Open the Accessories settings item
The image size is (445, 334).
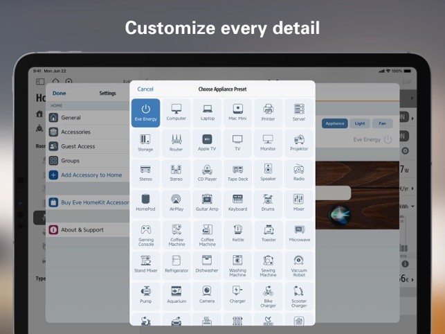pos(88,132)
